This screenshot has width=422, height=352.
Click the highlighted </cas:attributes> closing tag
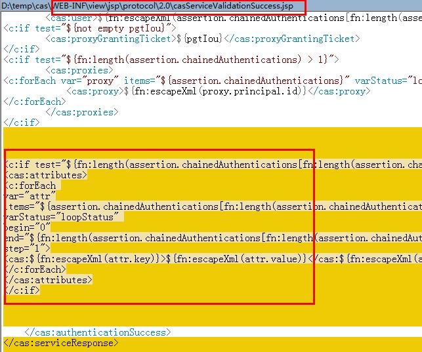(49, 280)
